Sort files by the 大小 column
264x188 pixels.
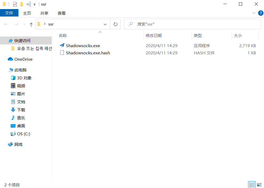pos(238,36)
